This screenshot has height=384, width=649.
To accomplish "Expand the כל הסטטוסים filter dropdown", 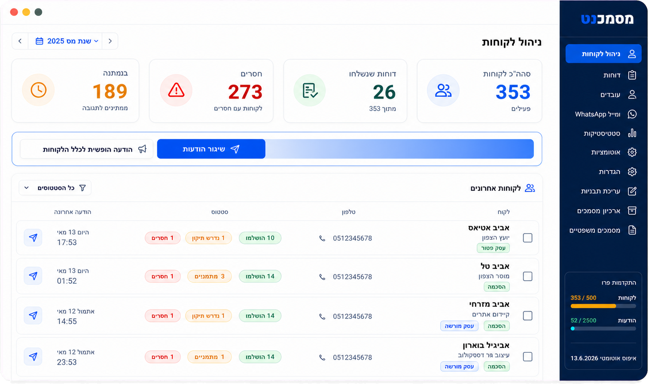I will point(55,188).
